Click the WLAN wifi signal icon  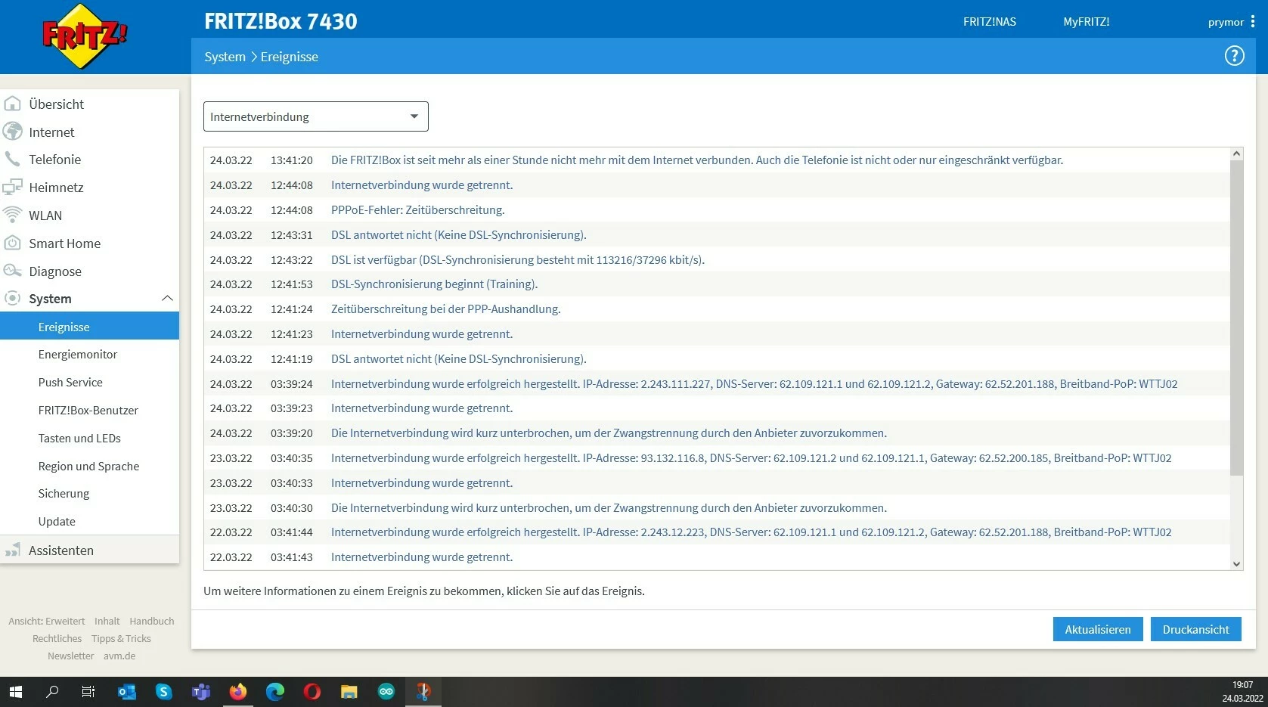(x=13, y=215)
